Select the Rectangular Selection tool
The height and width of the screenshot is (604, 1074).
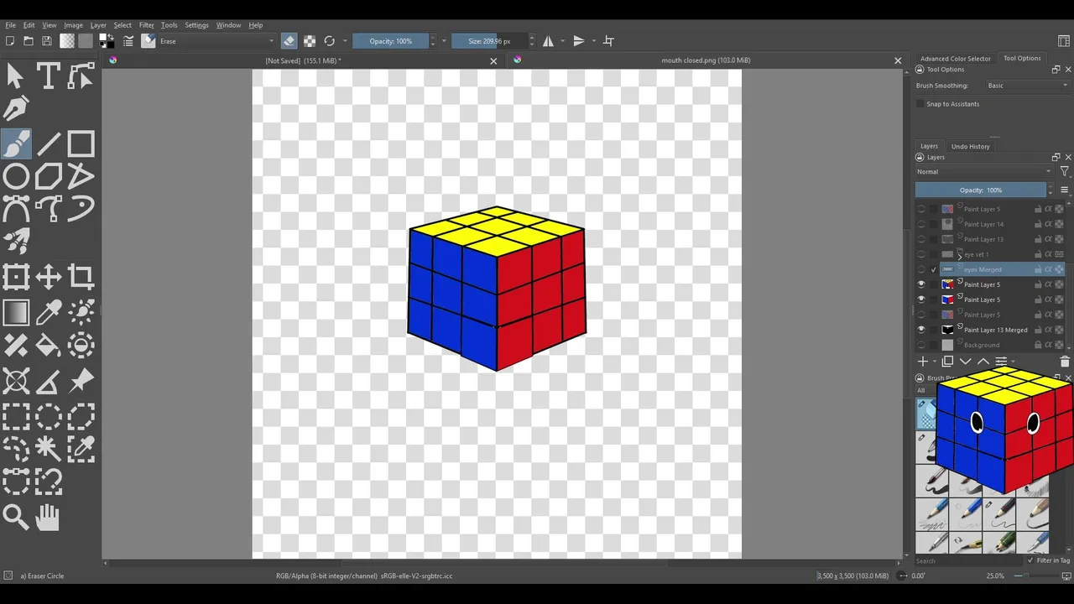(16, 416)
